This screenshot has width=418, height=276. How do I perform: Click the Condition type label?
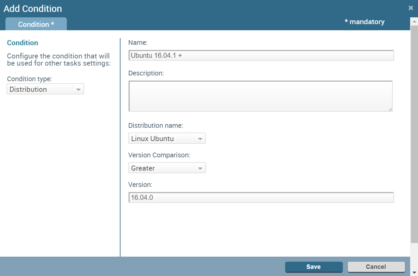click(29, 79)
